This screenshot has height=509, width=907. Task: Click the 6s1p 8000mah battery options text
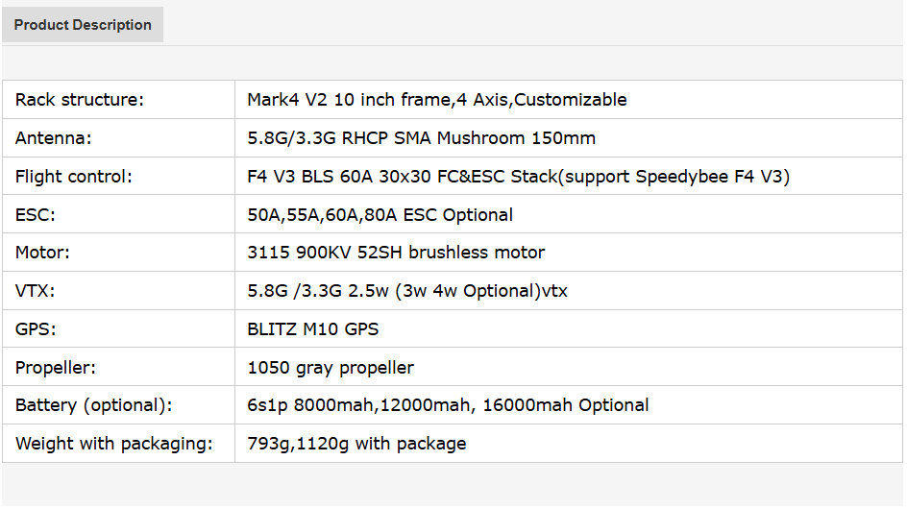point(448,405)
